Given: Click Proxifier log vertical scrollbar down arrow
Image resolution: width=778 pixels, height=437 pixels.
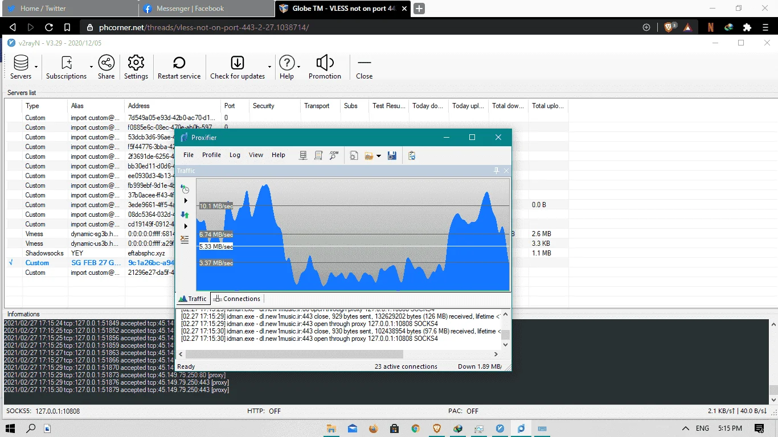Looking at the screenshot, I should click(x=505, y=344).
